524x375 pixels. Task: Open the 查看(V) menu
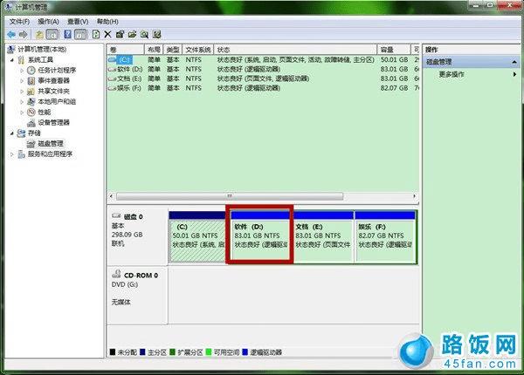click(78, 22)
